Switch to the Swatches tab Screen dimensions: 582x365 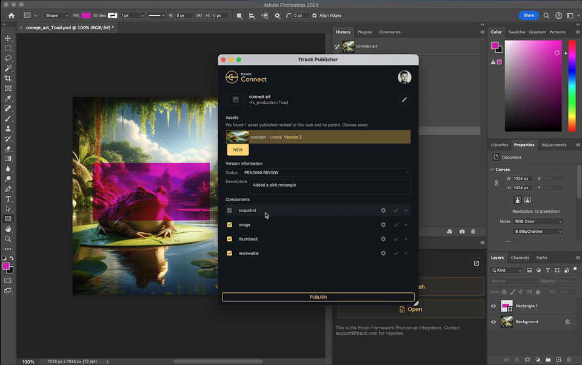pyautogui.click(x=518, y=32)
